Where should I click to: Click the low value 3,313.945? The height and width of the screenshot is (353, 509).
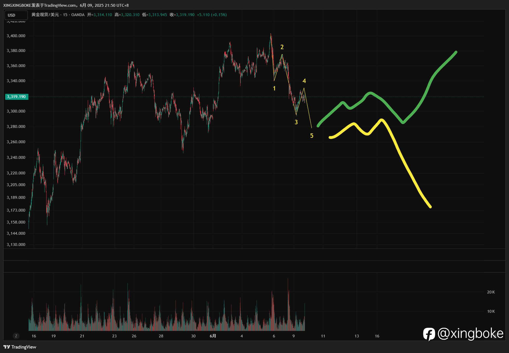coord(158,15)
